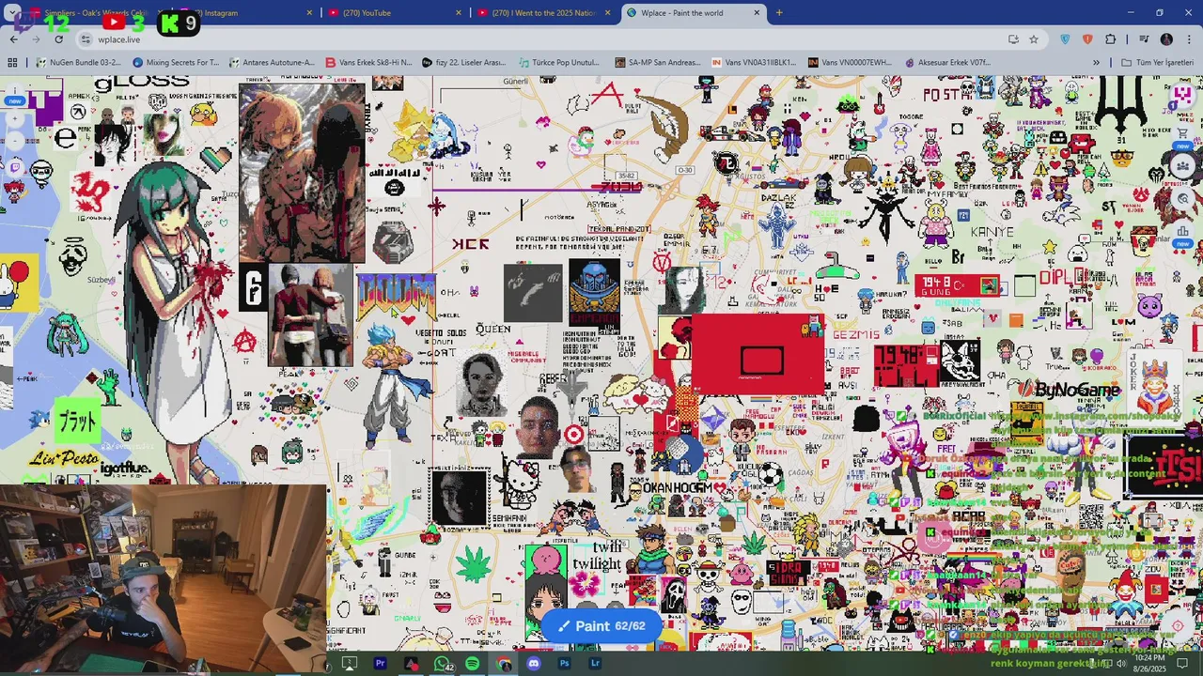Open the orange Brave-style shield extension
Viewport: 1203px width, 676px height.
click(1087, 39)
